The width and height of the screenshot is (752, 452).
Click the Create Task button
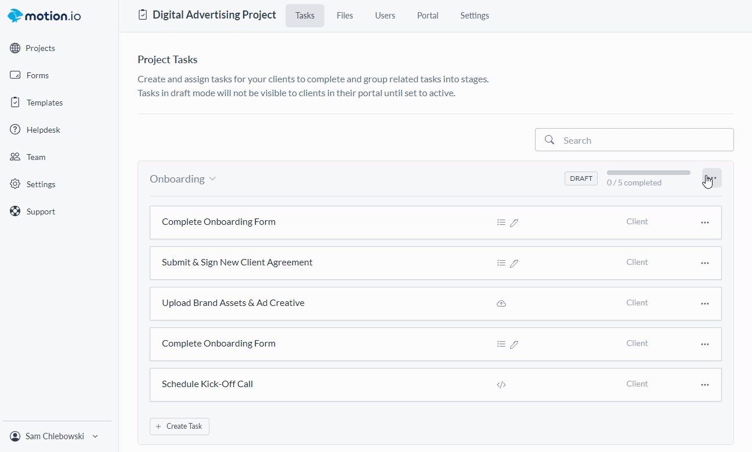[179, 427]
